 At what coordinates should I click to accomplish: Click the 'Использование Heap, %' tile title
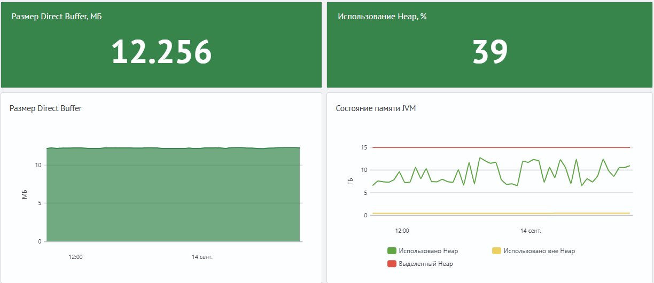[382, 17]
